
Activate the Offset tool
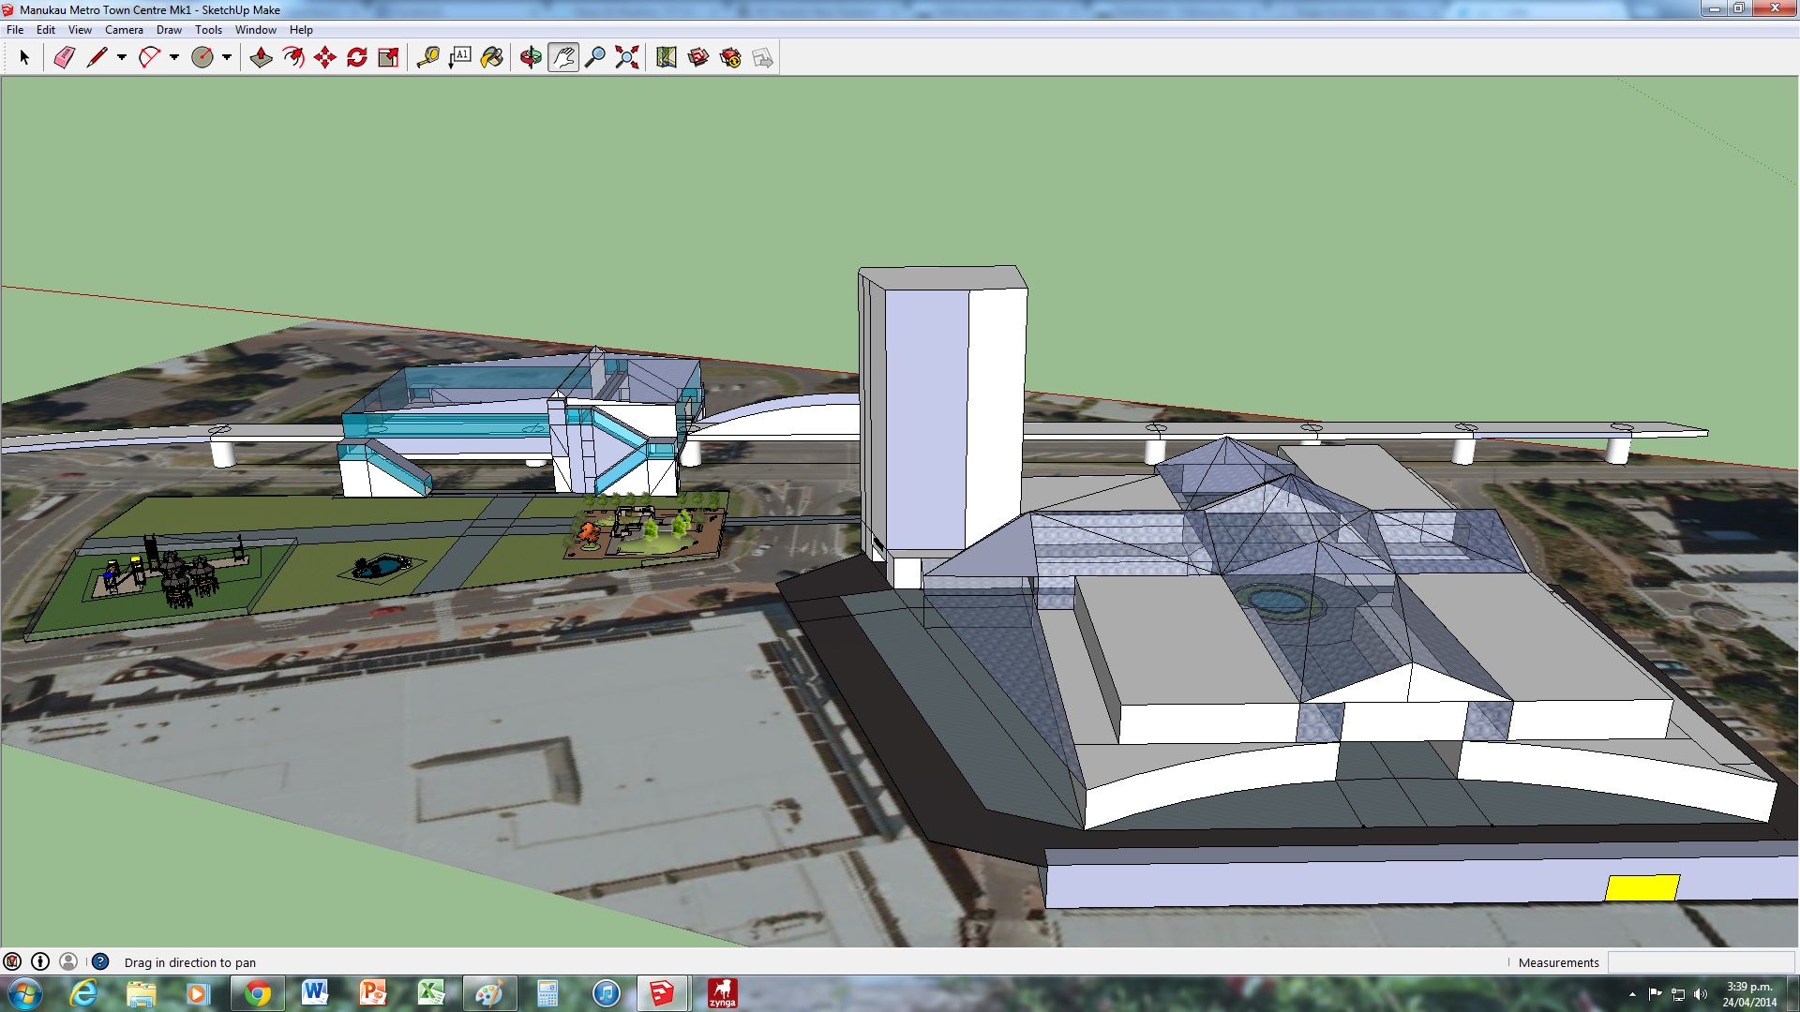point(292,58)
